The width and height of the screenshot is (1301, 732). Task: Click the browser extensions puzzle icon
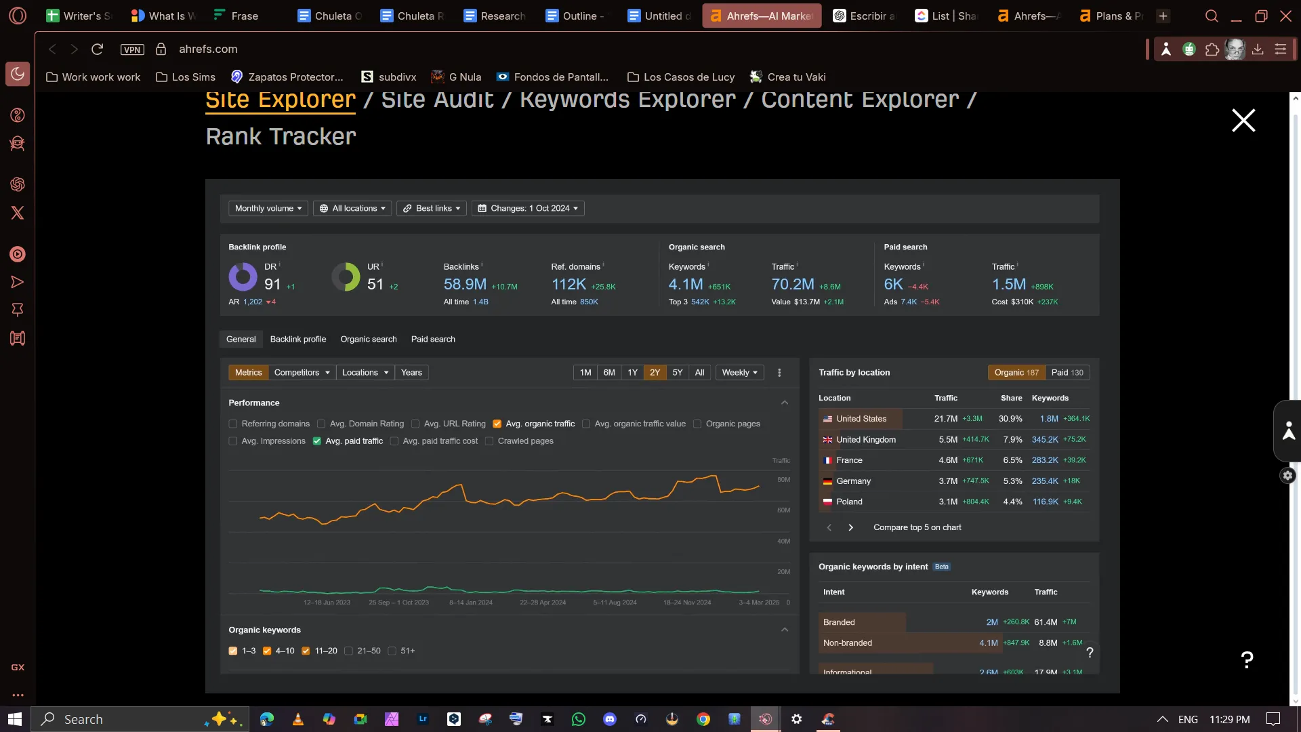click(x=1212, y=49)
